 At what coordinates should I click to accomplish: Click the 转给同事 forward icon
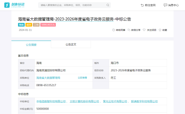(113, 30)
